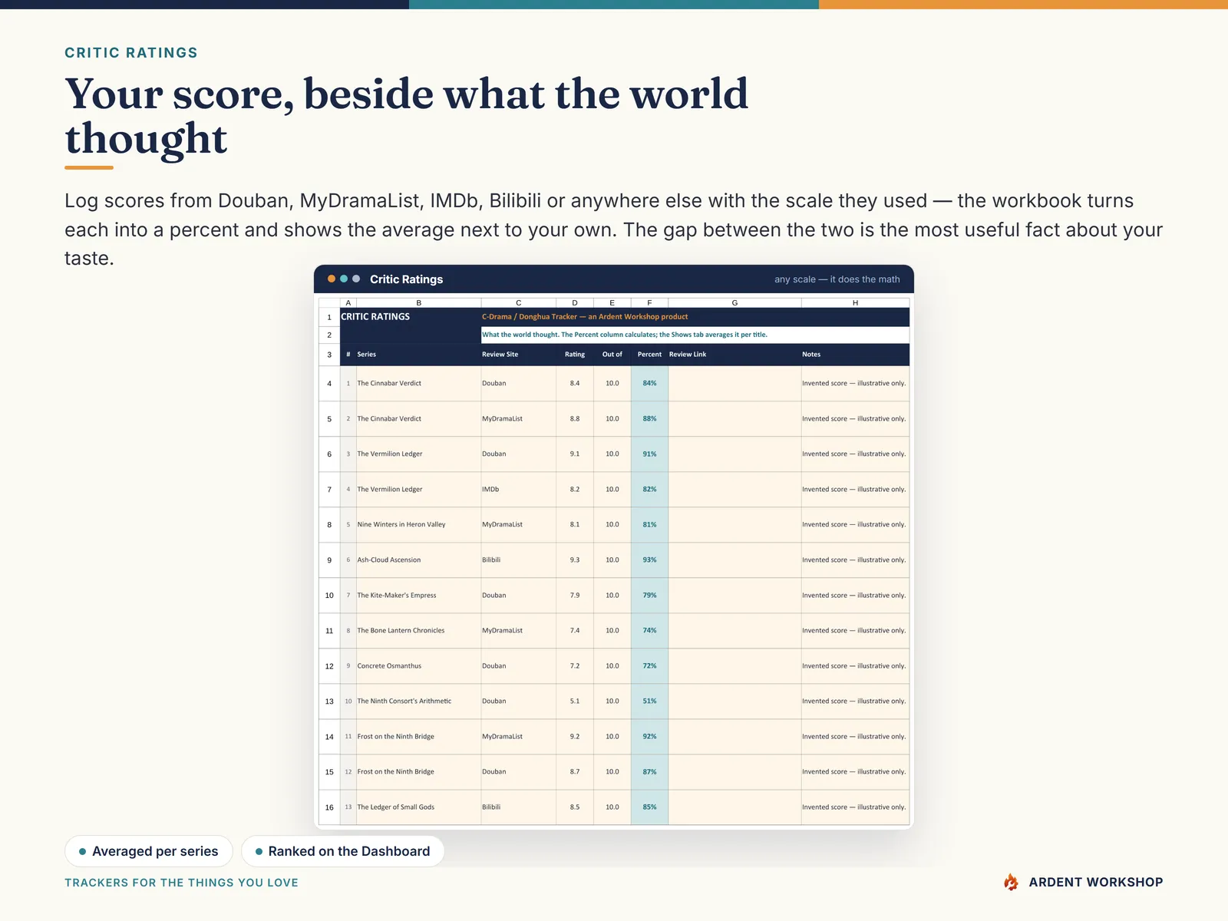Click the Bilibili cell in Ash-Cloud Ascension row
1228x921 pixels.
pos(519,560)
